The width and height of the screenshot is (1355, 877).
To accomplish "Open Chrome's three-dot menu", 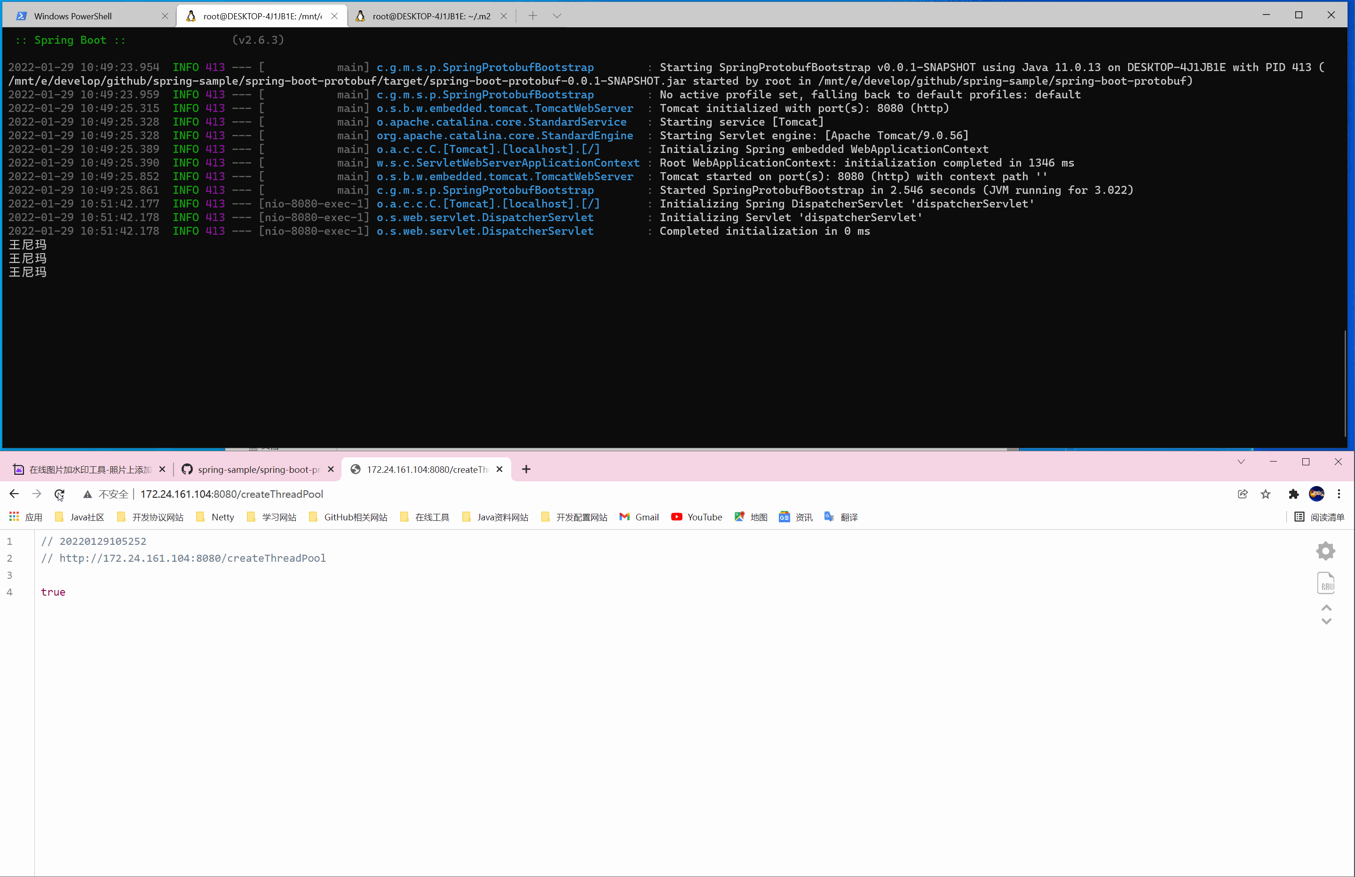I will click(x=1339, y=494).
